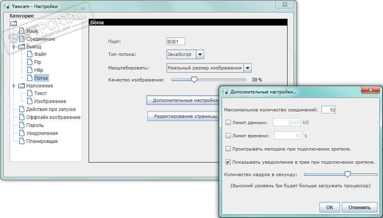Click the Дополнительные настройки dialog title icon
Screen dimensions: 383x218
tap(226, 92)
